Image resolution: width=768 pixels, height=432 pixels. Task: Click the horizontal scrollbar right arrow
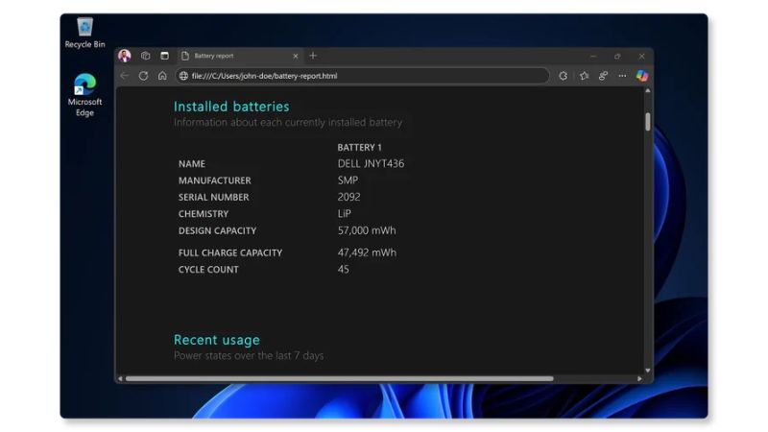coord(639,378)
